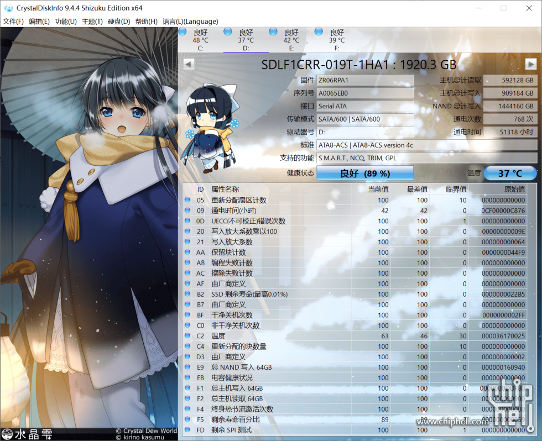542x441 pixels.
Task: Click status dot for attribute B2 SSD 剩余寿命
Action: (x=187, y=293)
